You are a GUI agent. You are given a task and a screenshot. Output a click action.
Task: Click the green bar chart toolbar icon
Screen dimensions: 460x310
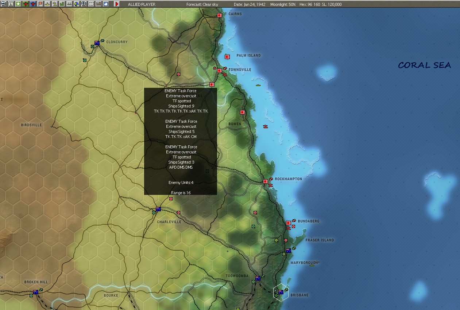coord(62,4)
